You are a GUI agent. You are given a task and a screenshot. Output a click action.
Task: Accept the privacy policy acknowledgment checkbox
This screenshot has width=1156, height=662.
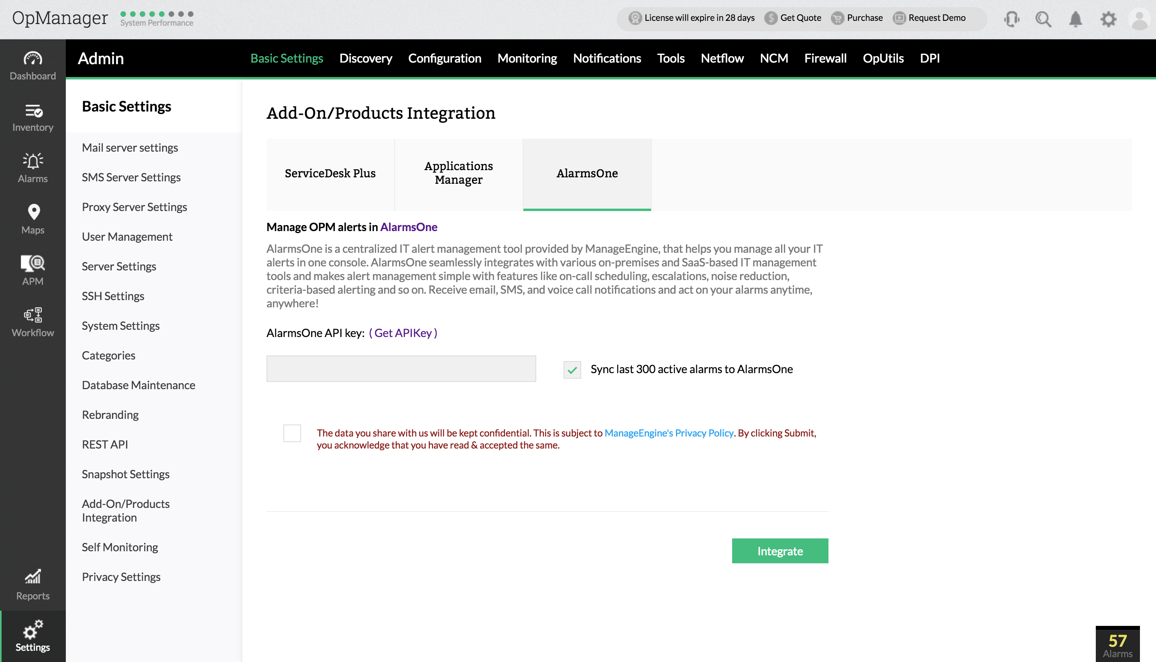pyautogui.click(x=292, y=433)
